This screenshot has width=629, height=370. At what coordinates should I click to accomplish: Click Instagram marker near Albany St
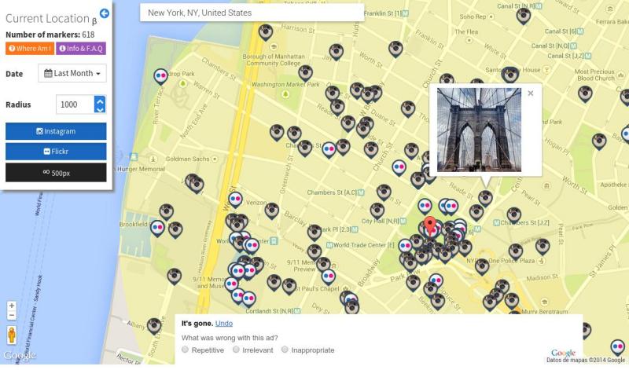coord(154,326)
